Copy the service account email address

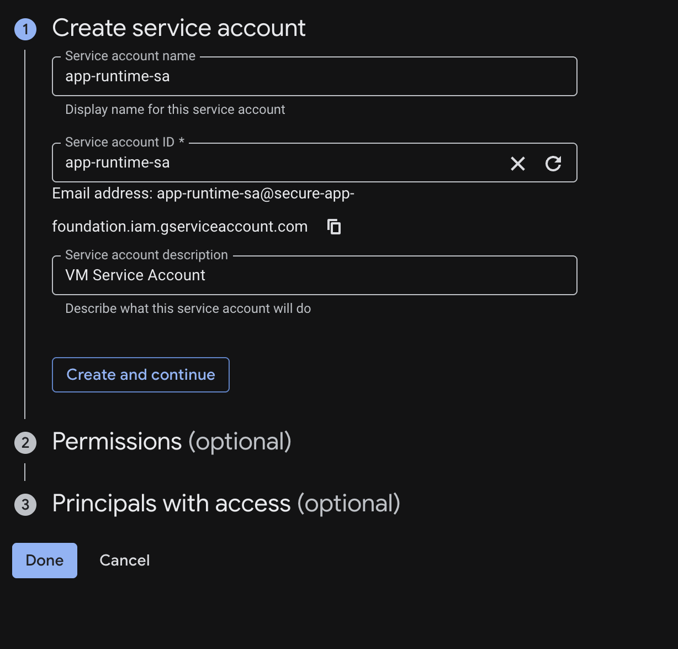point(335,226)
